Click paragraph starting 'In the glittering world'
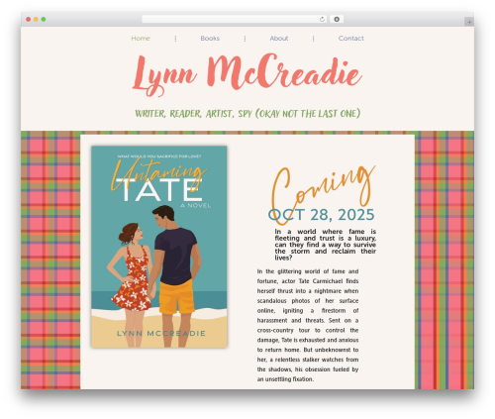The height and width of the screenshot is (419, 495). [308, 325]
